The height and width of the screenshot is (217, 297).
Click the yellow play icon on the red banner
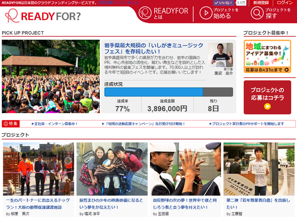click(x=267, y=106)
